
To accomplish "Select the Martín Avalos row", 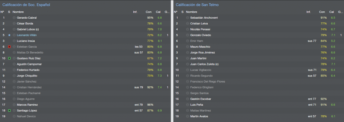I will pyautogui.click(x=259, y=116).
